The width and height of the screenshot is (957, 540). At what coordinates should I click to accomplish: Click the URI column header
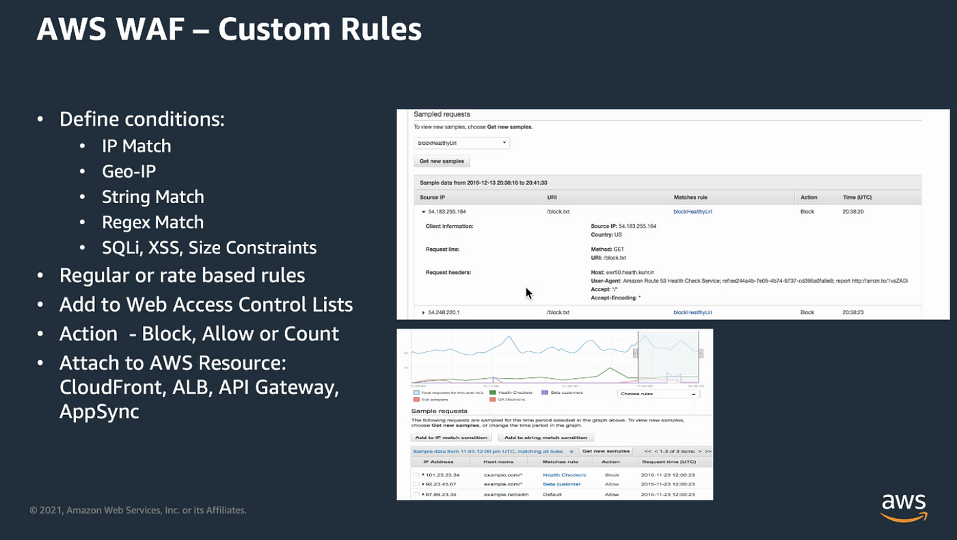point(552,198)
